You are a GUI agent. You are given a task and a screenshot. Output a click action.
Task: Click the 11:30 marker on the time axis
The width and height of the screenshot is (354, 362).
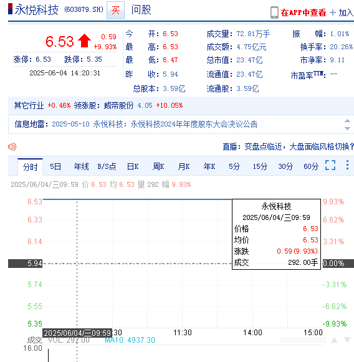click(x=183, y=333)
